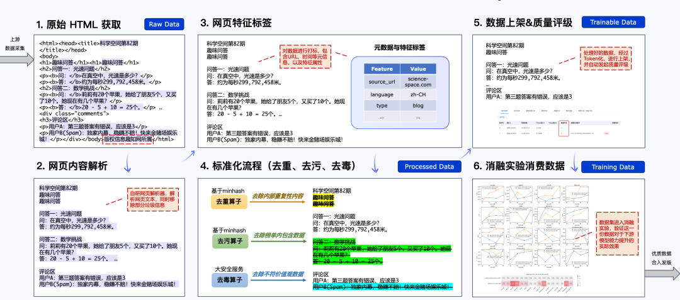Select the blog table cell
The width and height of the screenshot is (680, 300).
(x=418, y=106)
